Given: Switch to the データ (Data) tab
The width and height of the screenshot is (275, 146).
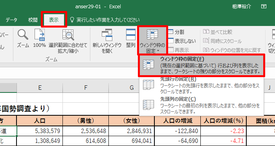Looking at the screenshot, I should click(11, 20).
